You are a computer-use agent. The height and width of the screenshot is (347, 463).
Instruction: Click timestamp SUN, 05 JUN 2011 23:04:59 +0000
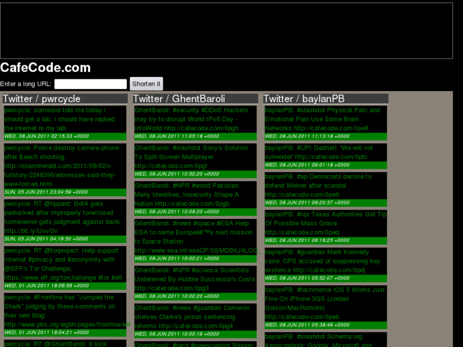coord(46,192)
